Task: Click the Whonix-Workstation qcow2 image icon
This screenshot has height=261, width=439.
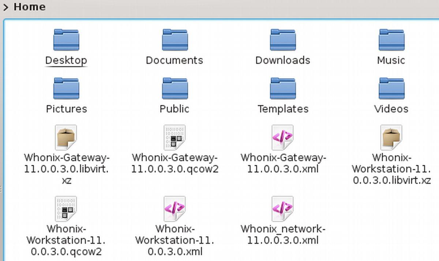Action: tap(66, 208)
